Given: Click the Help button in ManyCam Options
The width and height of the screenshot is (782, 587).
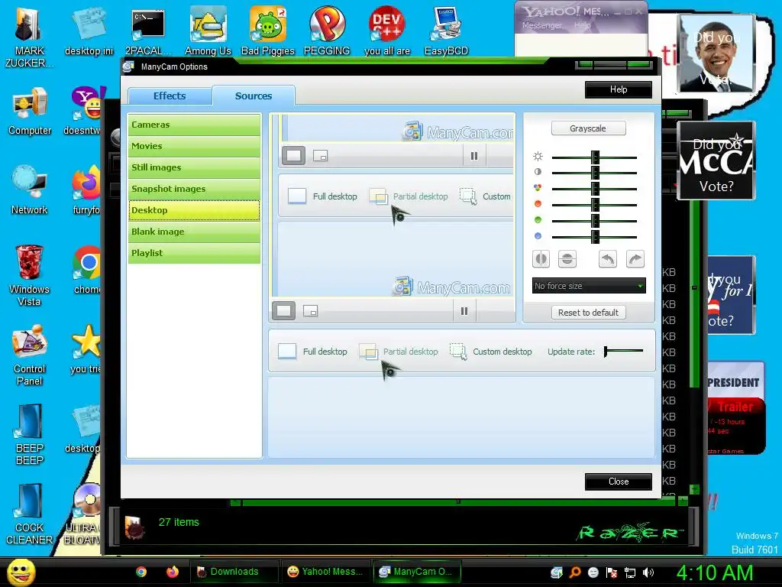Looking at the screenshot, I should pyautogui.click(x=619, y=89).
